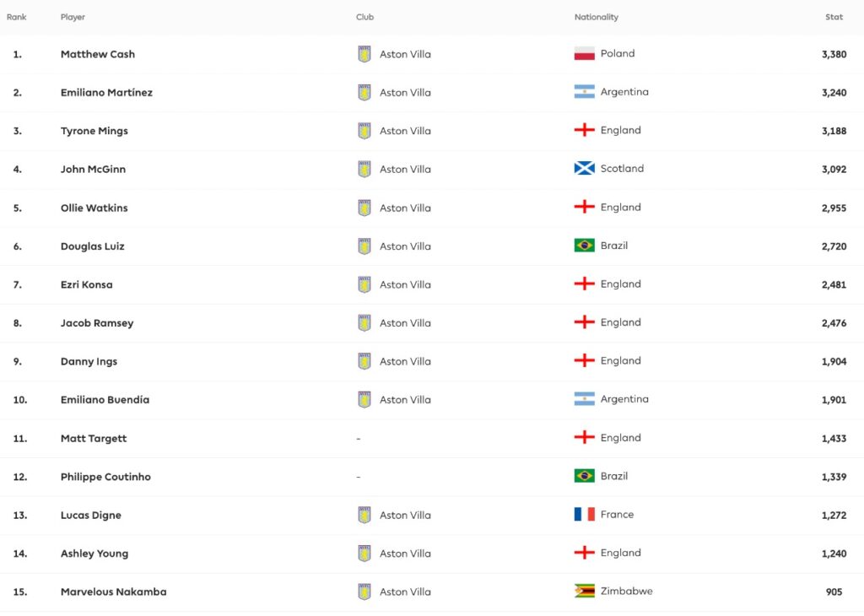Open Ollie Watkins player profile
Viewport: 864px width, 616px height.
(94, 208)
